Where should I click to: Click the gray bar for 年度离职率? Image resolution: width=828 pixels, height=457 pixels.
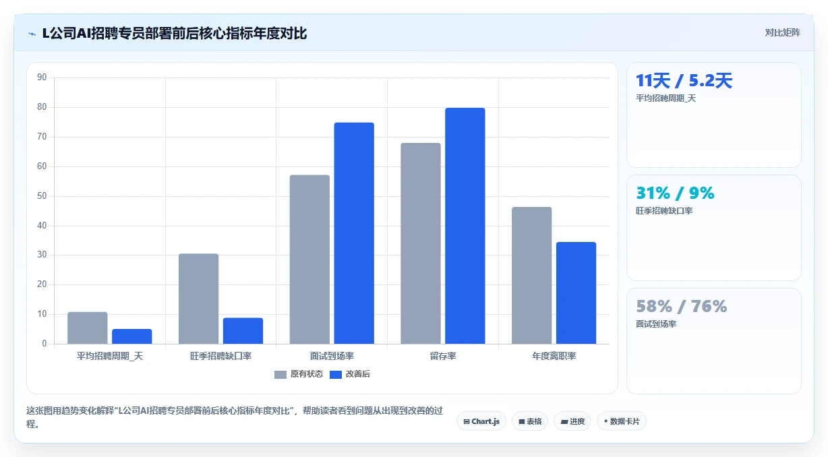click(532, 275)
